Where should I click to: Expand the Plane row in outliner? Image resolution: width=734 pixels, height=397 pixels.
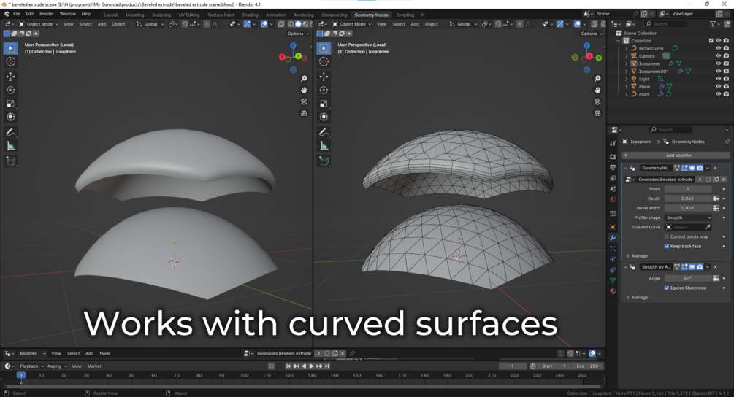pos(627,87)
